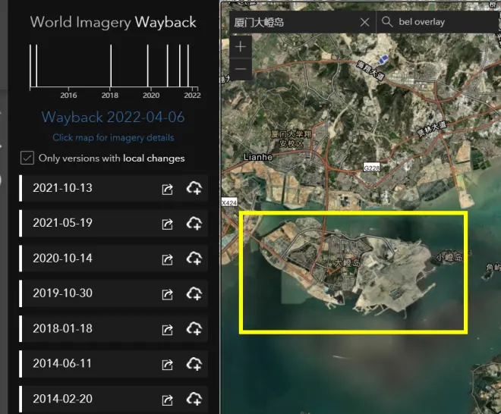The height and width of the screenshot is (414, 501).
Task: Select the 2021-05-19 imagery version
Action: pos(113,223)
